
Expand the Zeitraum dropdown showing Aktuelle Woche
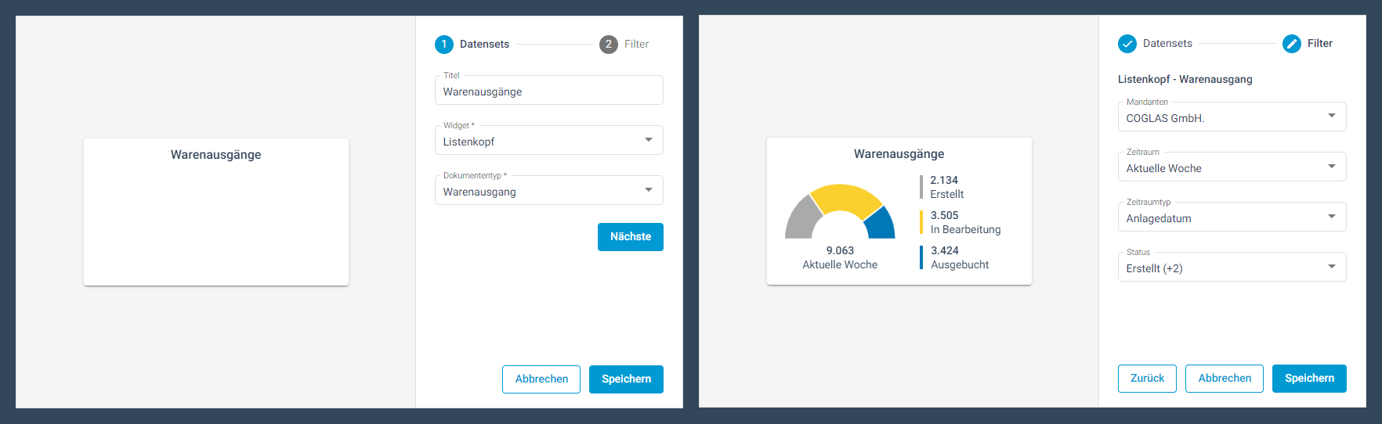[1231, 167]
